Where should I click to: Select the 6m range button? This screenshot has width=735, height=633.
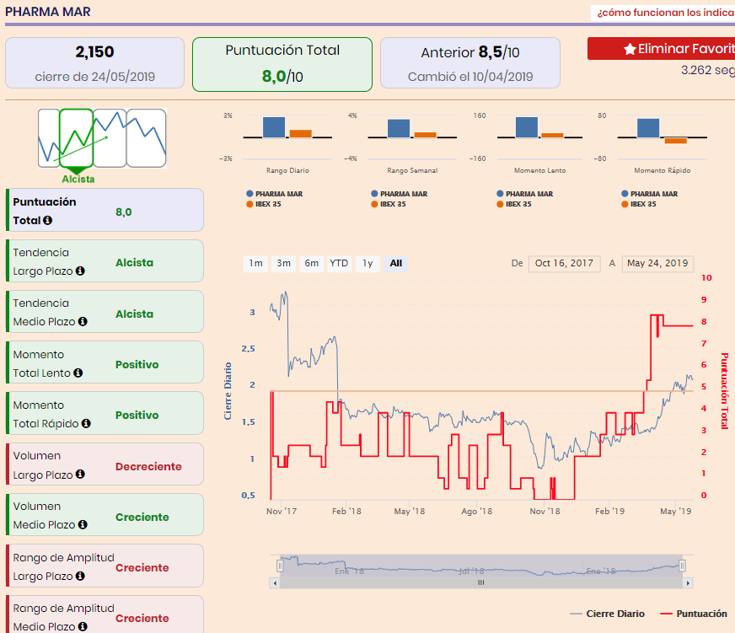pos(311,264)
